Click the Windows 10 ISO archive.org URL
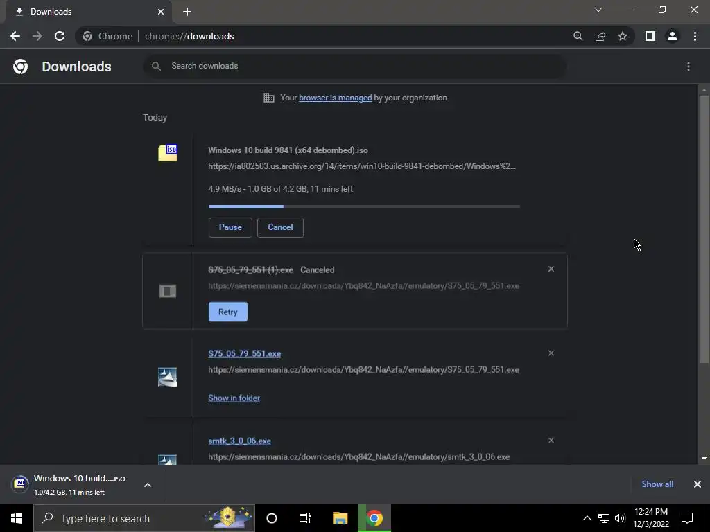This screenshot has height=532, width=710. [362, 166]
